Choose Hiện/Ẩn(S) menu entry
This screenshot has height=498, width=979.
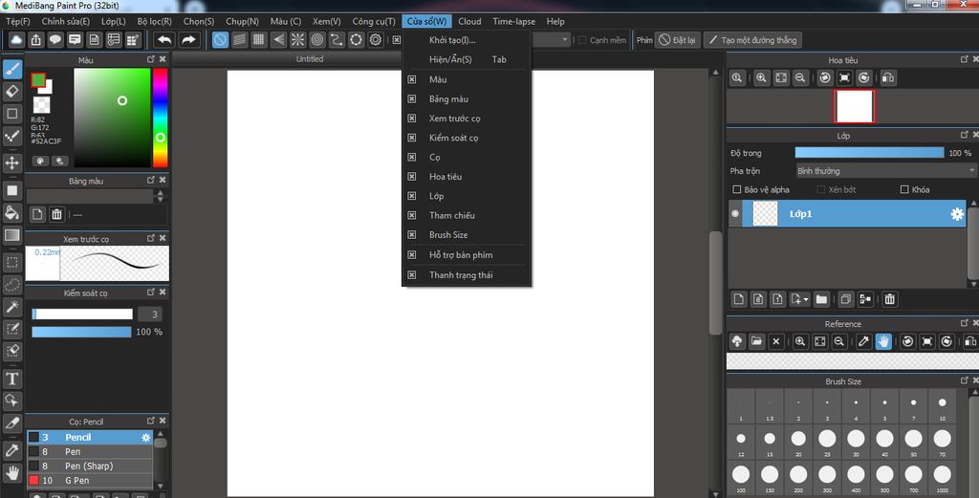pyautogui.click(x=466, y=59)
